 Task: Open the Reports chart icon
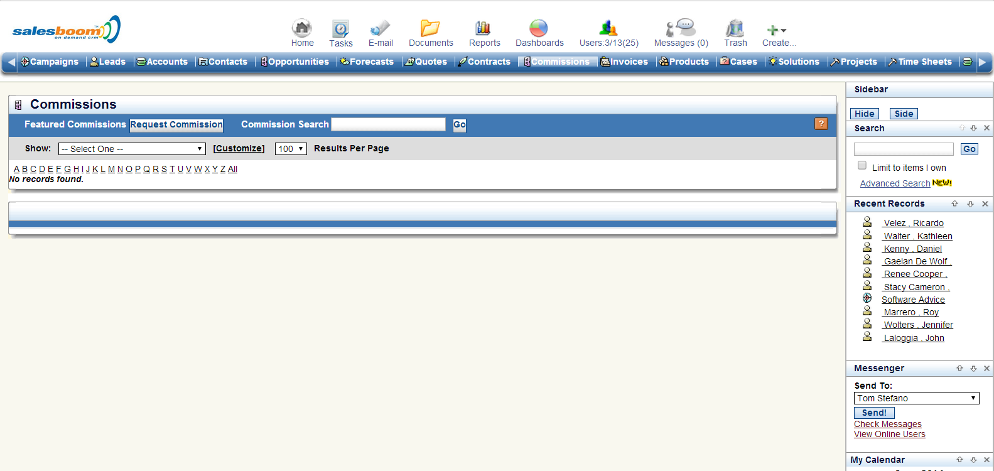point(483,28)
